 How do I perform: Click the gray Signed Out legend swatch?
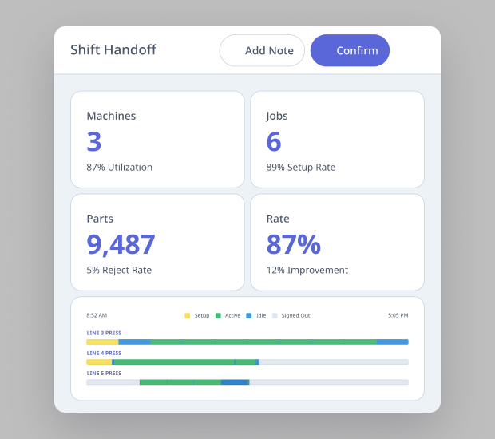click(275, 315)
